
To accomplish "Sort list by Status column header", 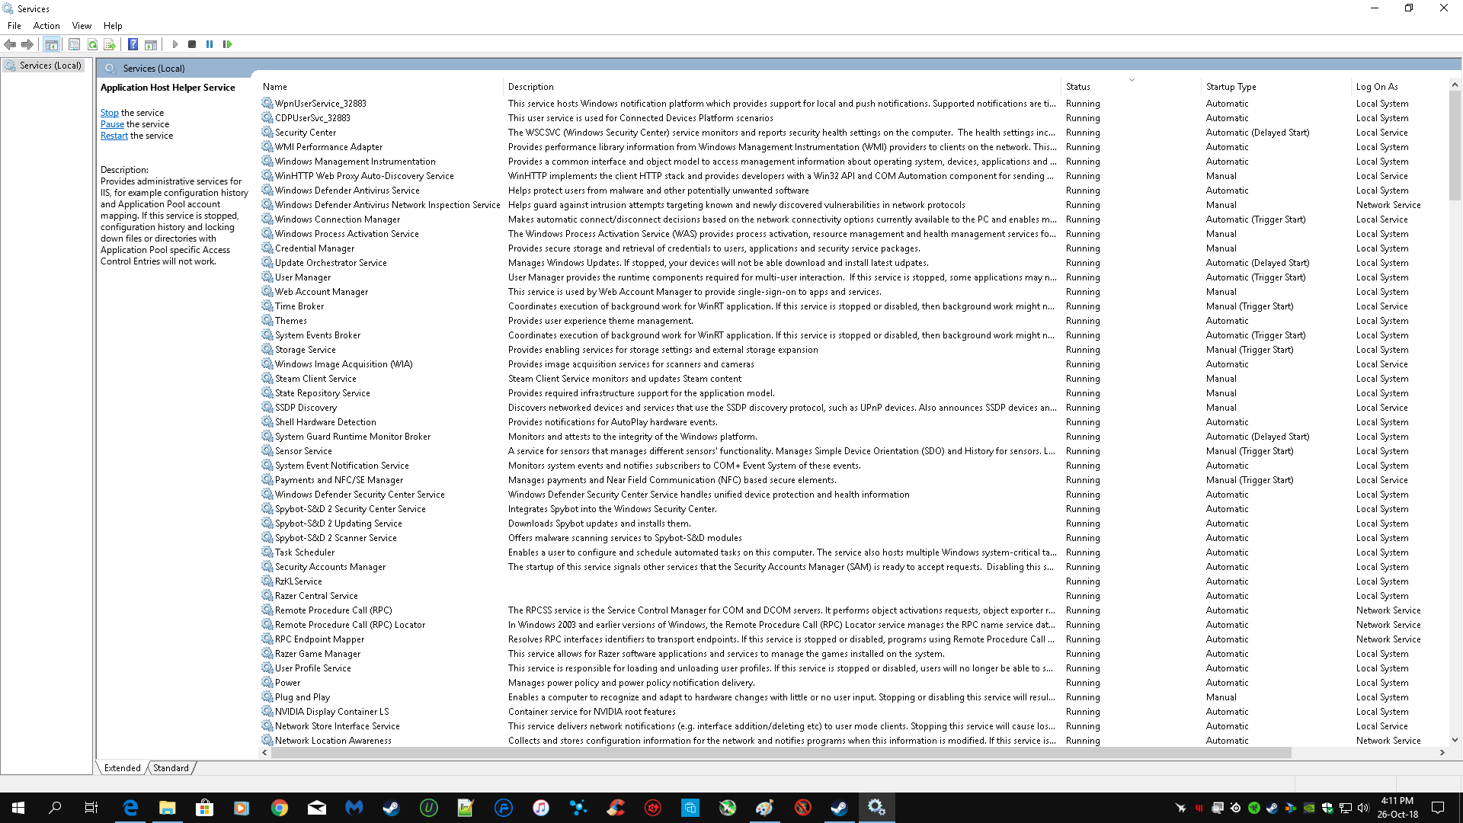I will (x=1077, y=87).
